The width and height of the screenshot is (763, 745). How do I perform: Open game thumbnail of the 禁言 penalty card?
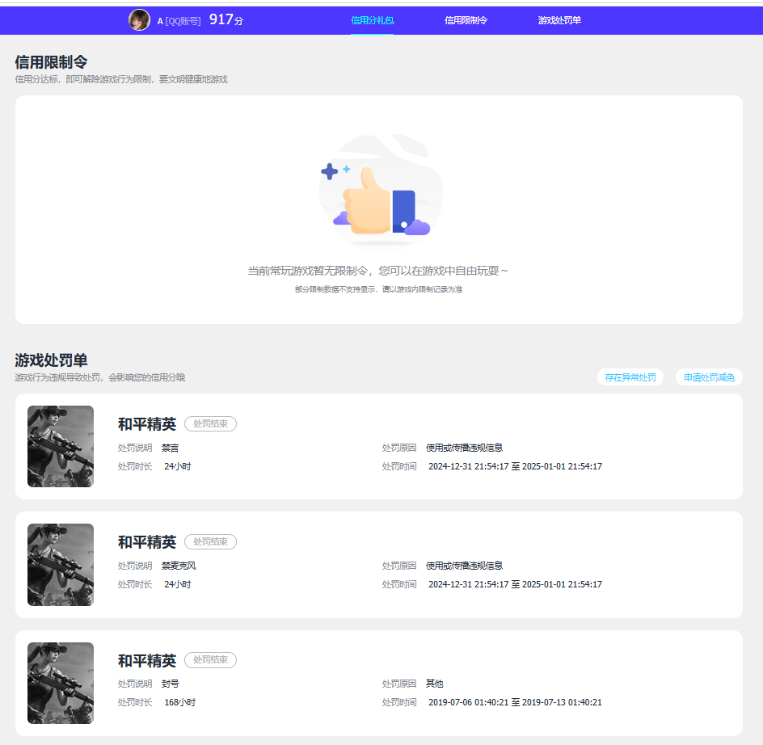[61, 446]
